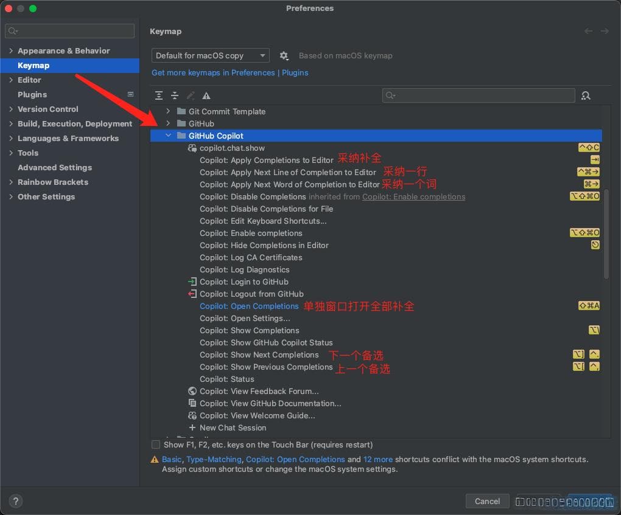Select Copilot: Open Settings... row
621x515 pixels.
[x=376, y=319]
